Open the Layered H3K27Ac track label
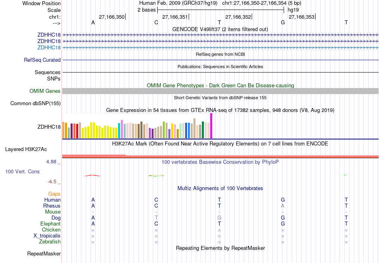This screenshot has height=263, width=379. coord(26,149)
